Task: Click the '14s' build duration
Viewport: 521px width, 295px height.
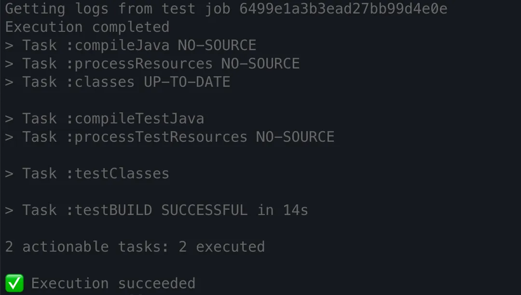Action: tap(295, 210)
